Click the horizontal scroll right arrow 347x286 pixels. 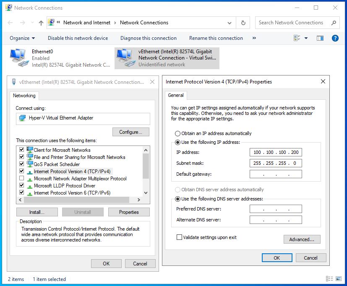[139, 200]
